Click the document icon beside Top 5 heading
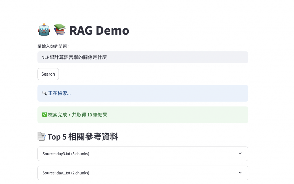 [41, 137]
